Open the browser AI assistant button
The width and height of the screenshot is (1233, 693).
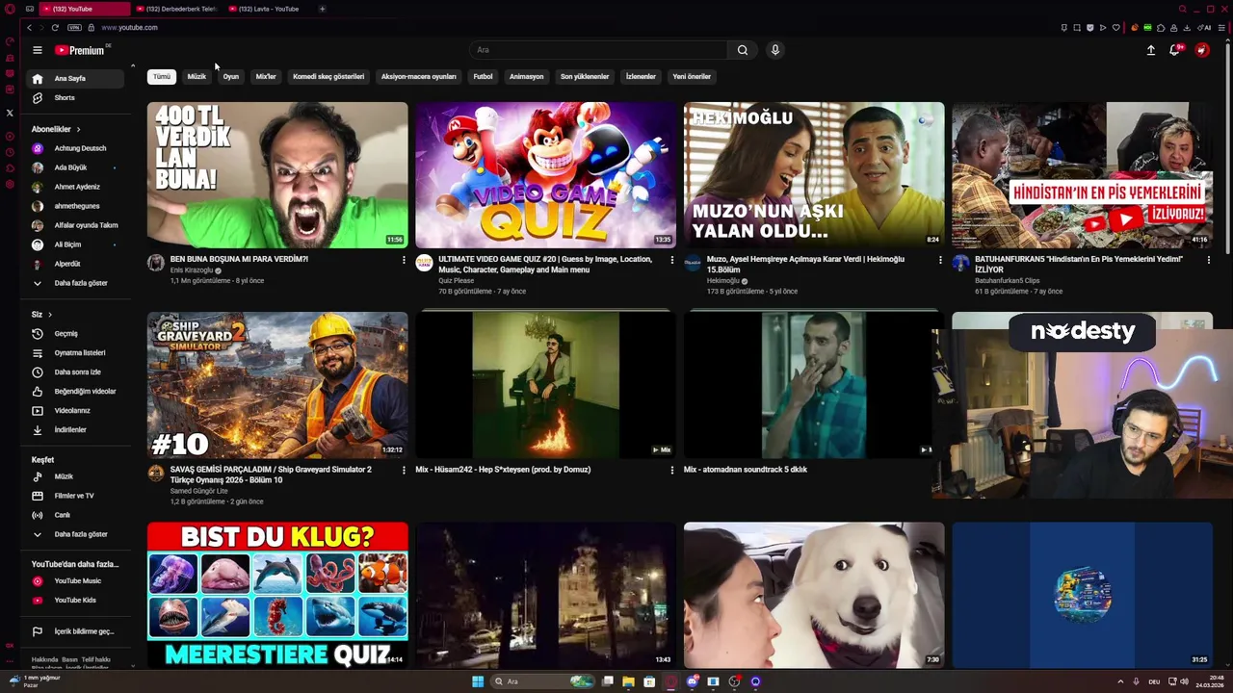1205,28
